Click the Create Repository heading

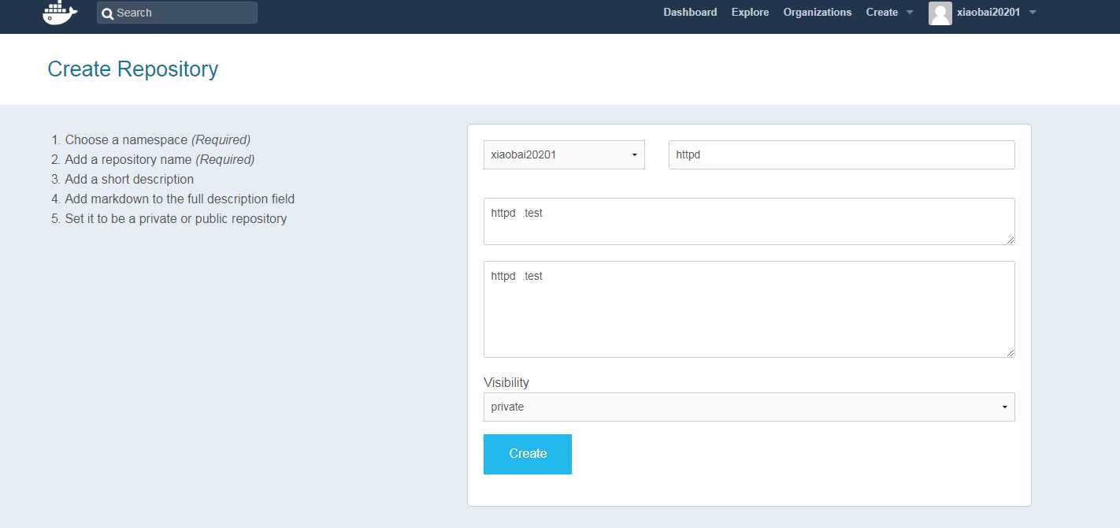[132, 69]
